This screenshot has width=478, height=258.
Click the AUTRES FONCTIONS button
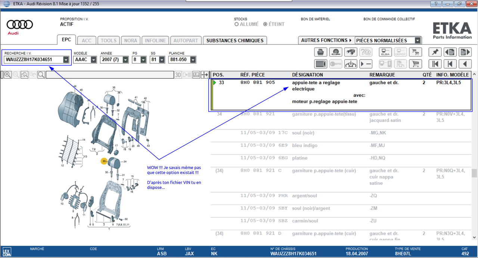pos(326,40)
